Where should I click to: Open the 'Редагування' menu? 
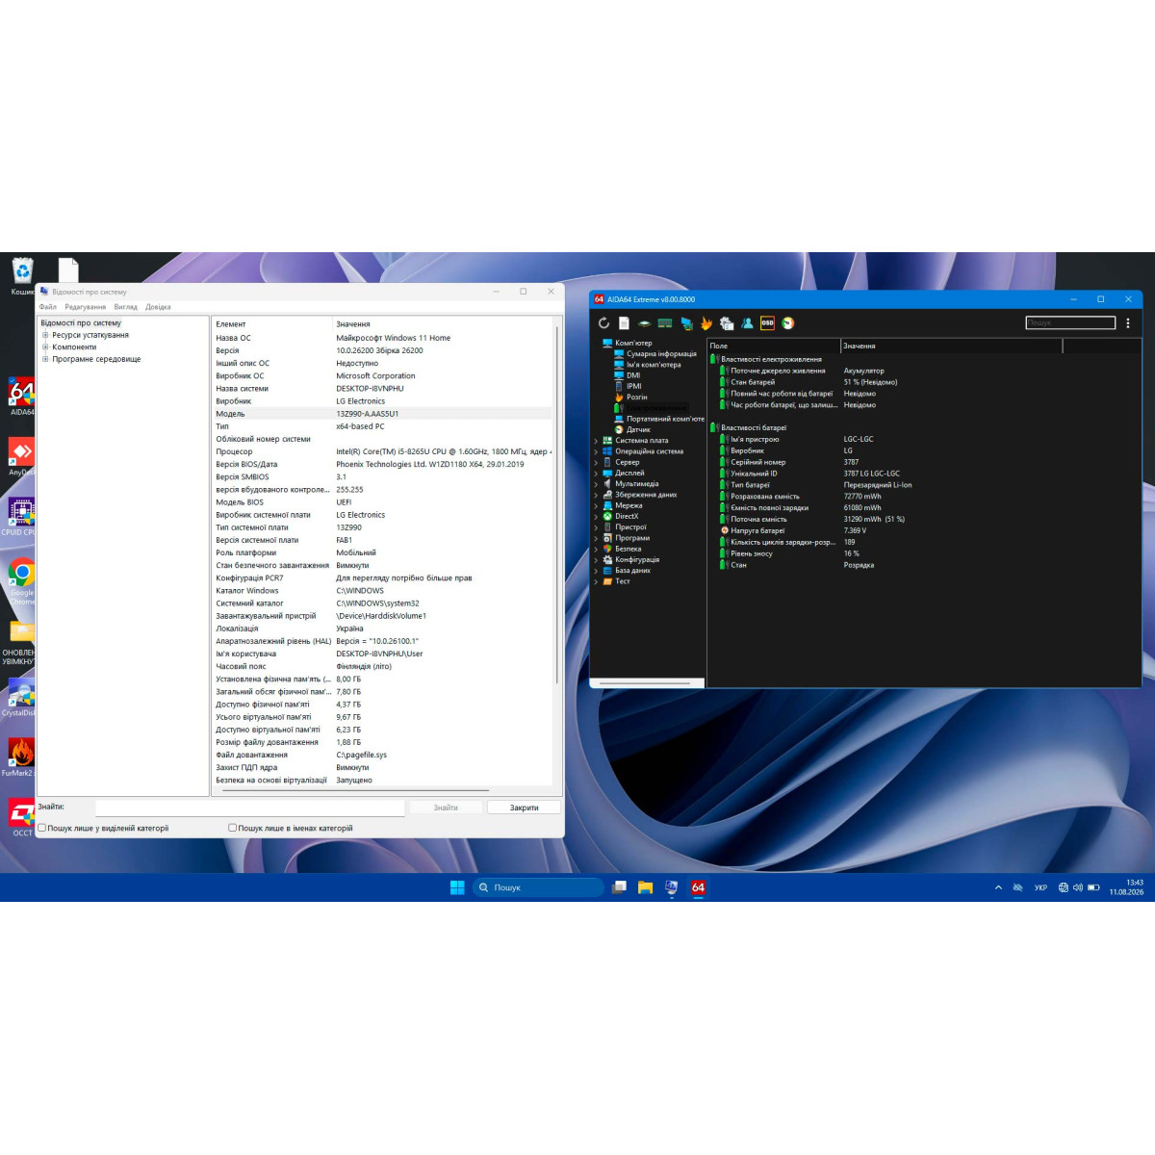[x=86, y=307]
